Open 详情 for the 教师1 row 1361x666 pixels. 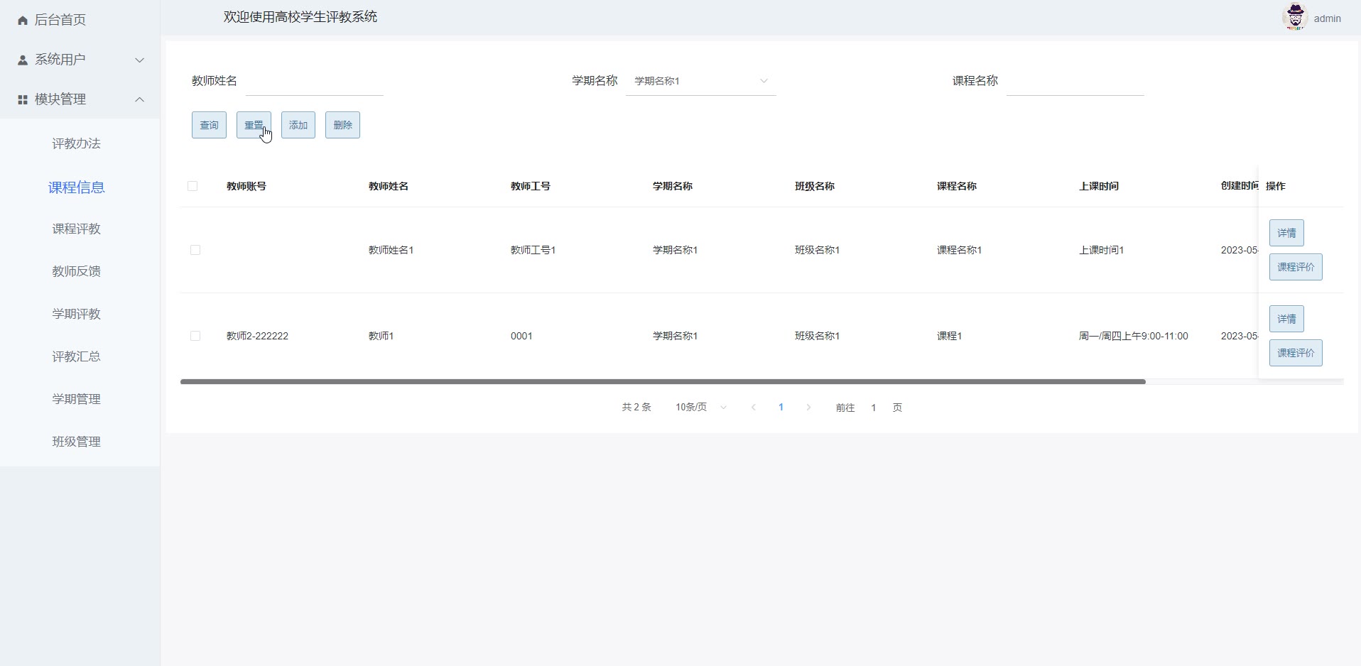coord(1286,319)
